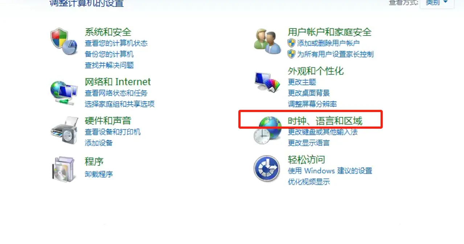
Task: Select 更改键盘或其他输入法 link
Action: click(x=323, y=132)
